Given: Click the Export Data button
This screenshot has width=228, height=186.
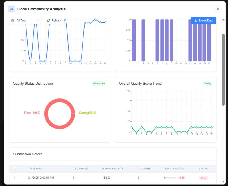Looking at the screenshot, I should (x=204, y=21).
